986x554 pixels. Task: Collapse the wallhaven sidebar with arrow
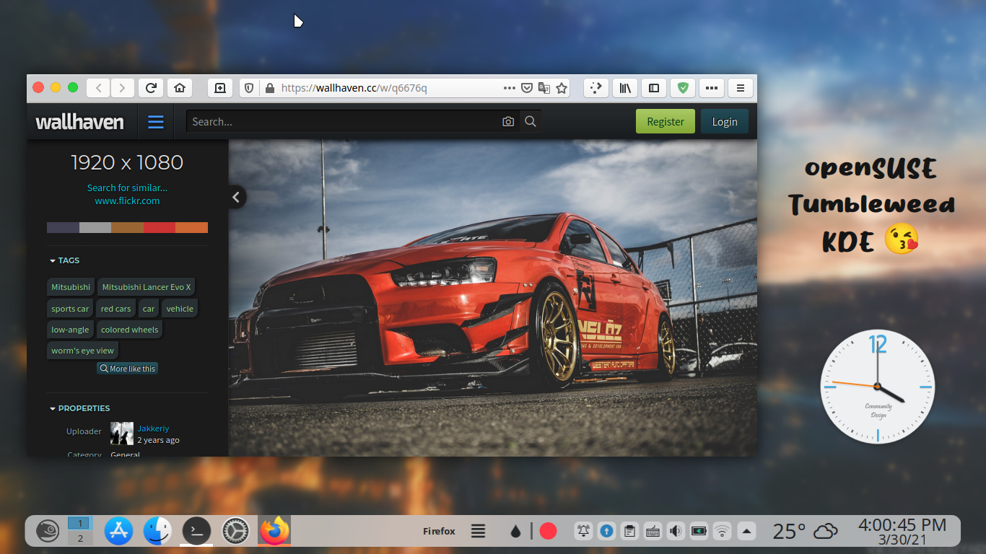236,197
